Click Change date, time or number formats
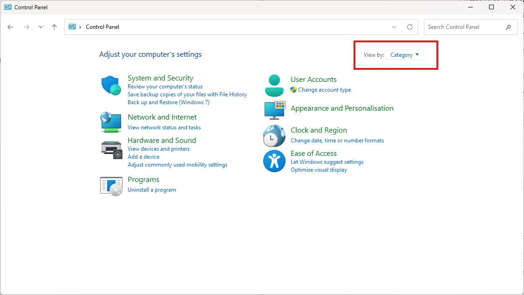Screen dimensions: 524x295 pos(337,141)
